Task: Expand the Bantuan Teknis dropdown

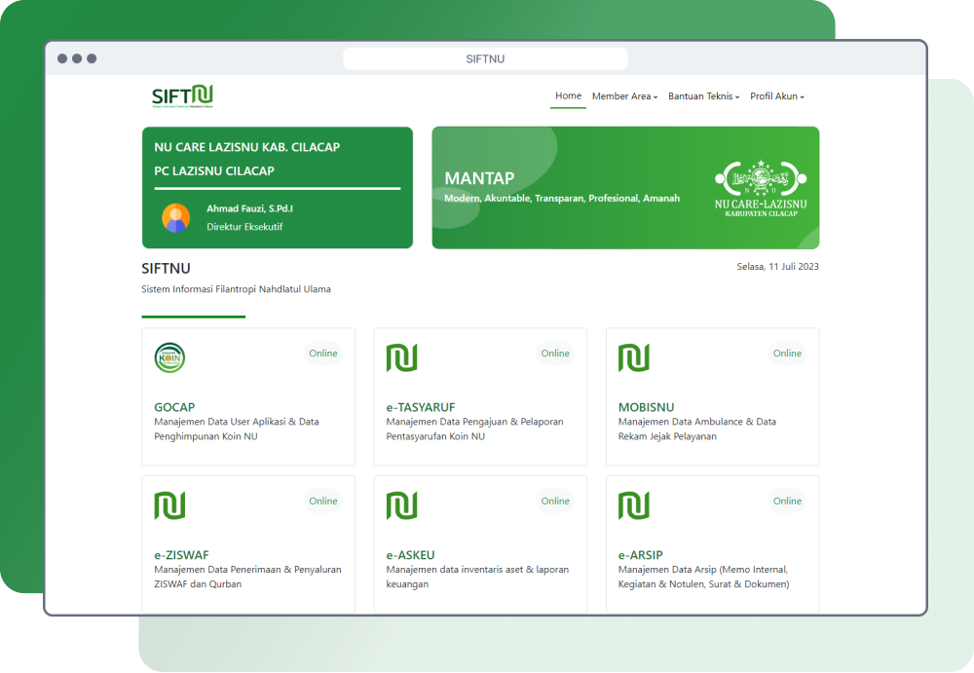Action: 701,96
